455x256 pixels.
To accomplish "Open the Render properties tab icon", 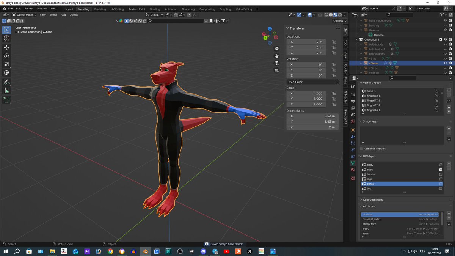I will pyautogui.click(x=353, y=94).
